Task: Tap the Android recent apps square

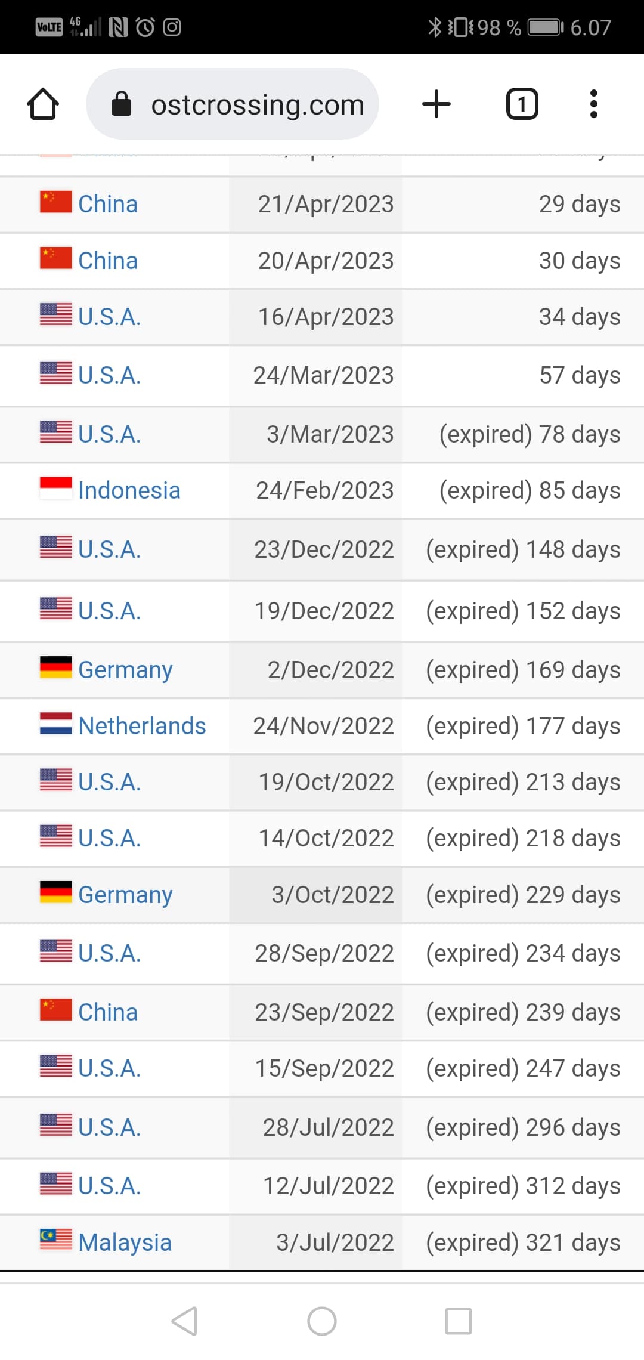Action: (459, 1321)
